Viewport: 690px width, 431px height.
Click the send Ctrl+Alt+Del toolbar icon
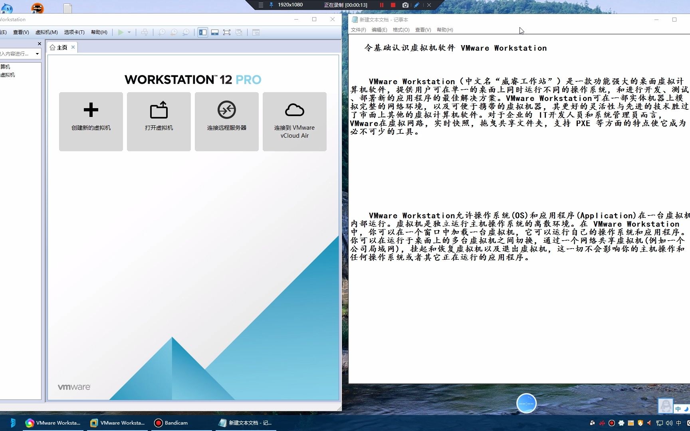click(145, 32)
